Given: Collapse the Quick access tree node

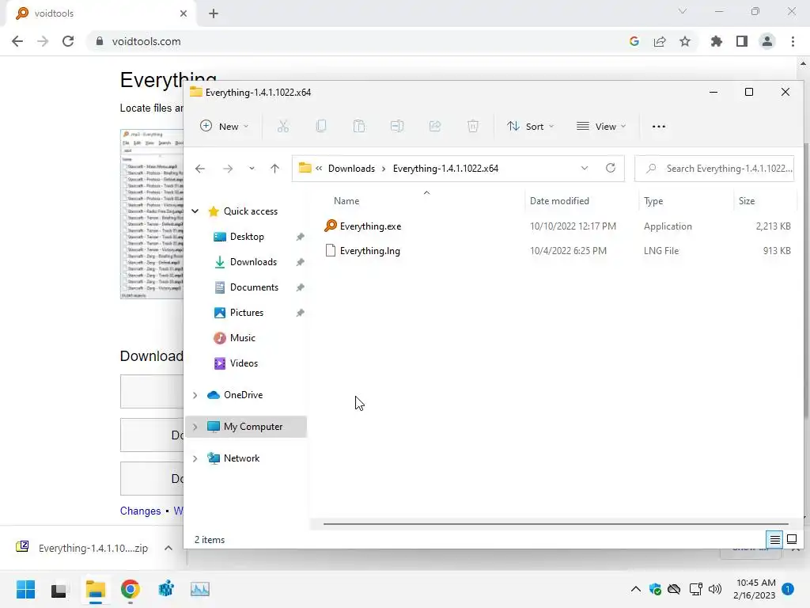Looking at the screenshot, I should pos(195,211).
